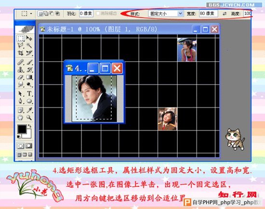Select the Rectangular Marquee tool in toolbox

(21, 39)
